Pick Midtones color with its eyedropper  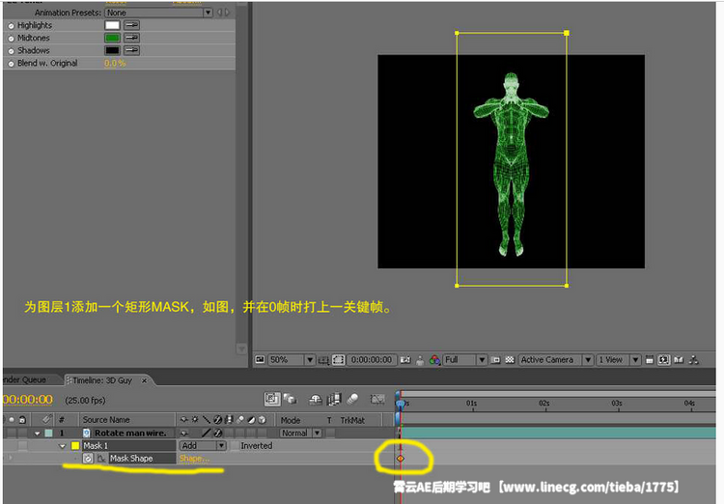pos(131,38)
